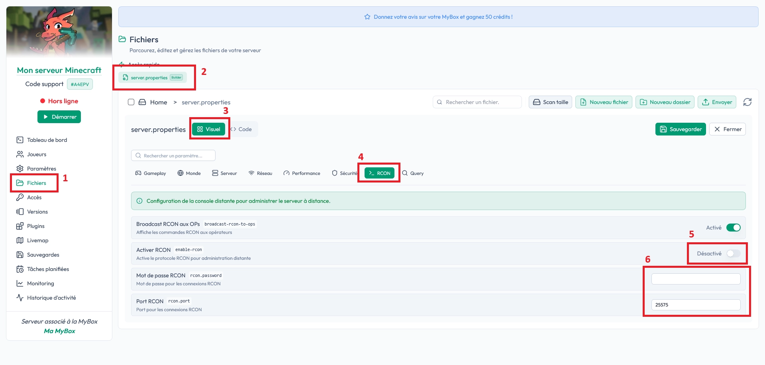Open the Plugins section
This screenshot has height=365, width=765.
(35, 226)
